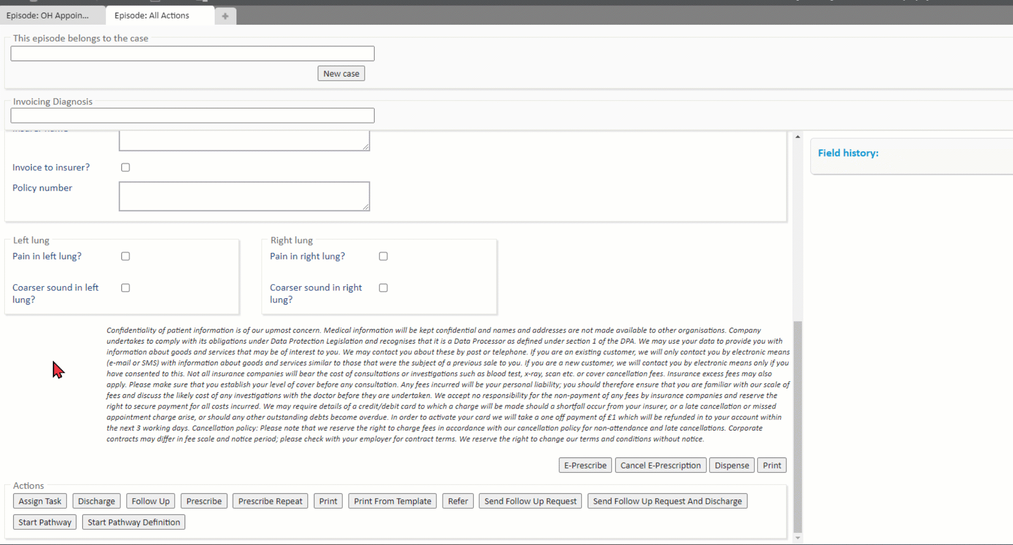Viewport: 1013px width, 545px height.
Task: Click the vertical scrollbar thumb
Action: tap(797, 427)
